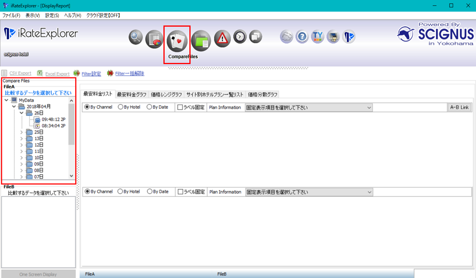
Task: Select By Hotel radio in upper panel
Action: pos(121,107)
